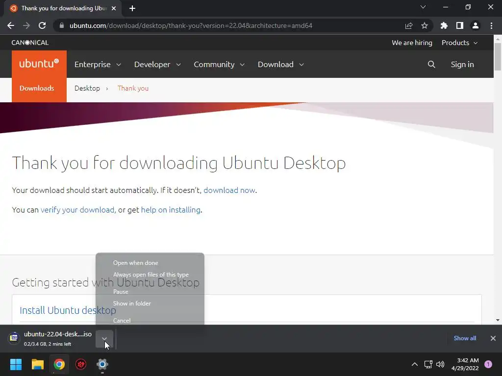Open the volume tray icon
The image size is (502, 376).
point(440,364)
